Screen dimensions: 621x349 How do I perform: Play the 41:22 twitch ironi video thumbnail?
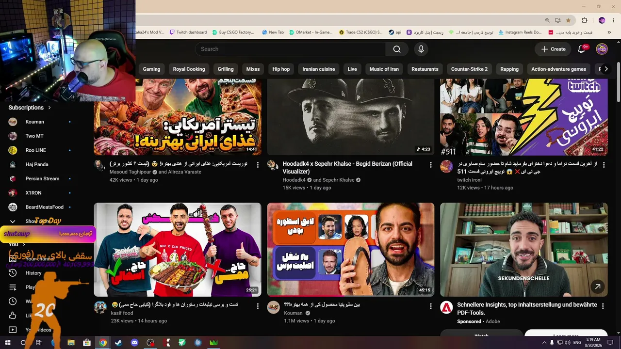[523, 117]
